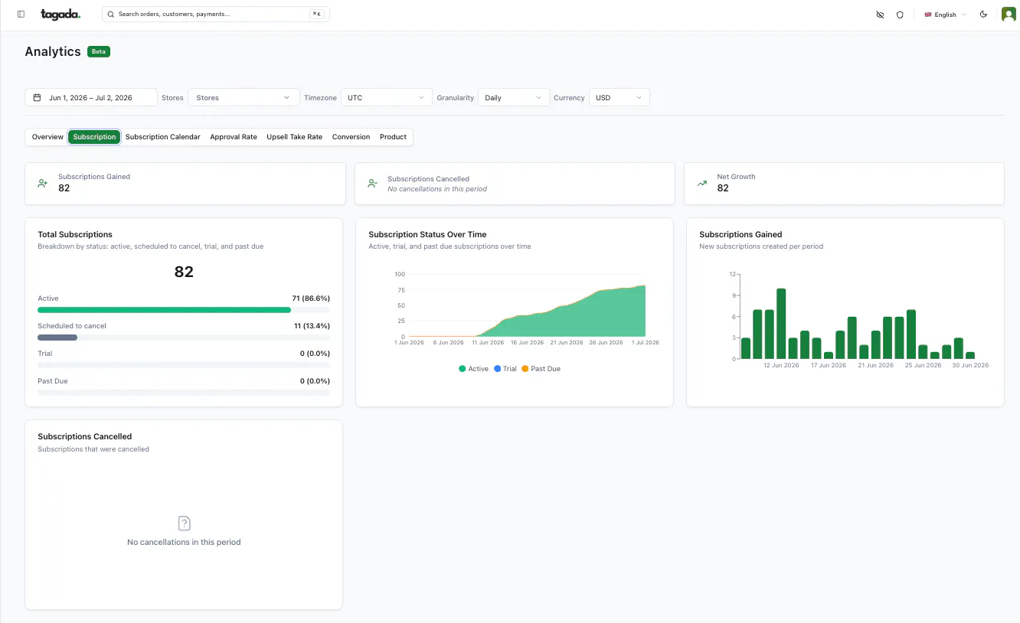This screenshot has height=623, width=1020.
Task: Open the Product tab
Action: pos(393,137)
